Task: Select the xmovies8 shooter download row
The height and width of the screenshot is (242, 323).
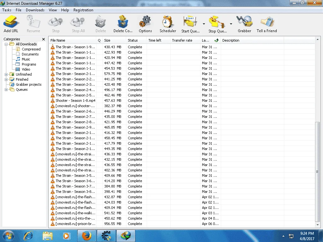Action: [x=182, y=106]
